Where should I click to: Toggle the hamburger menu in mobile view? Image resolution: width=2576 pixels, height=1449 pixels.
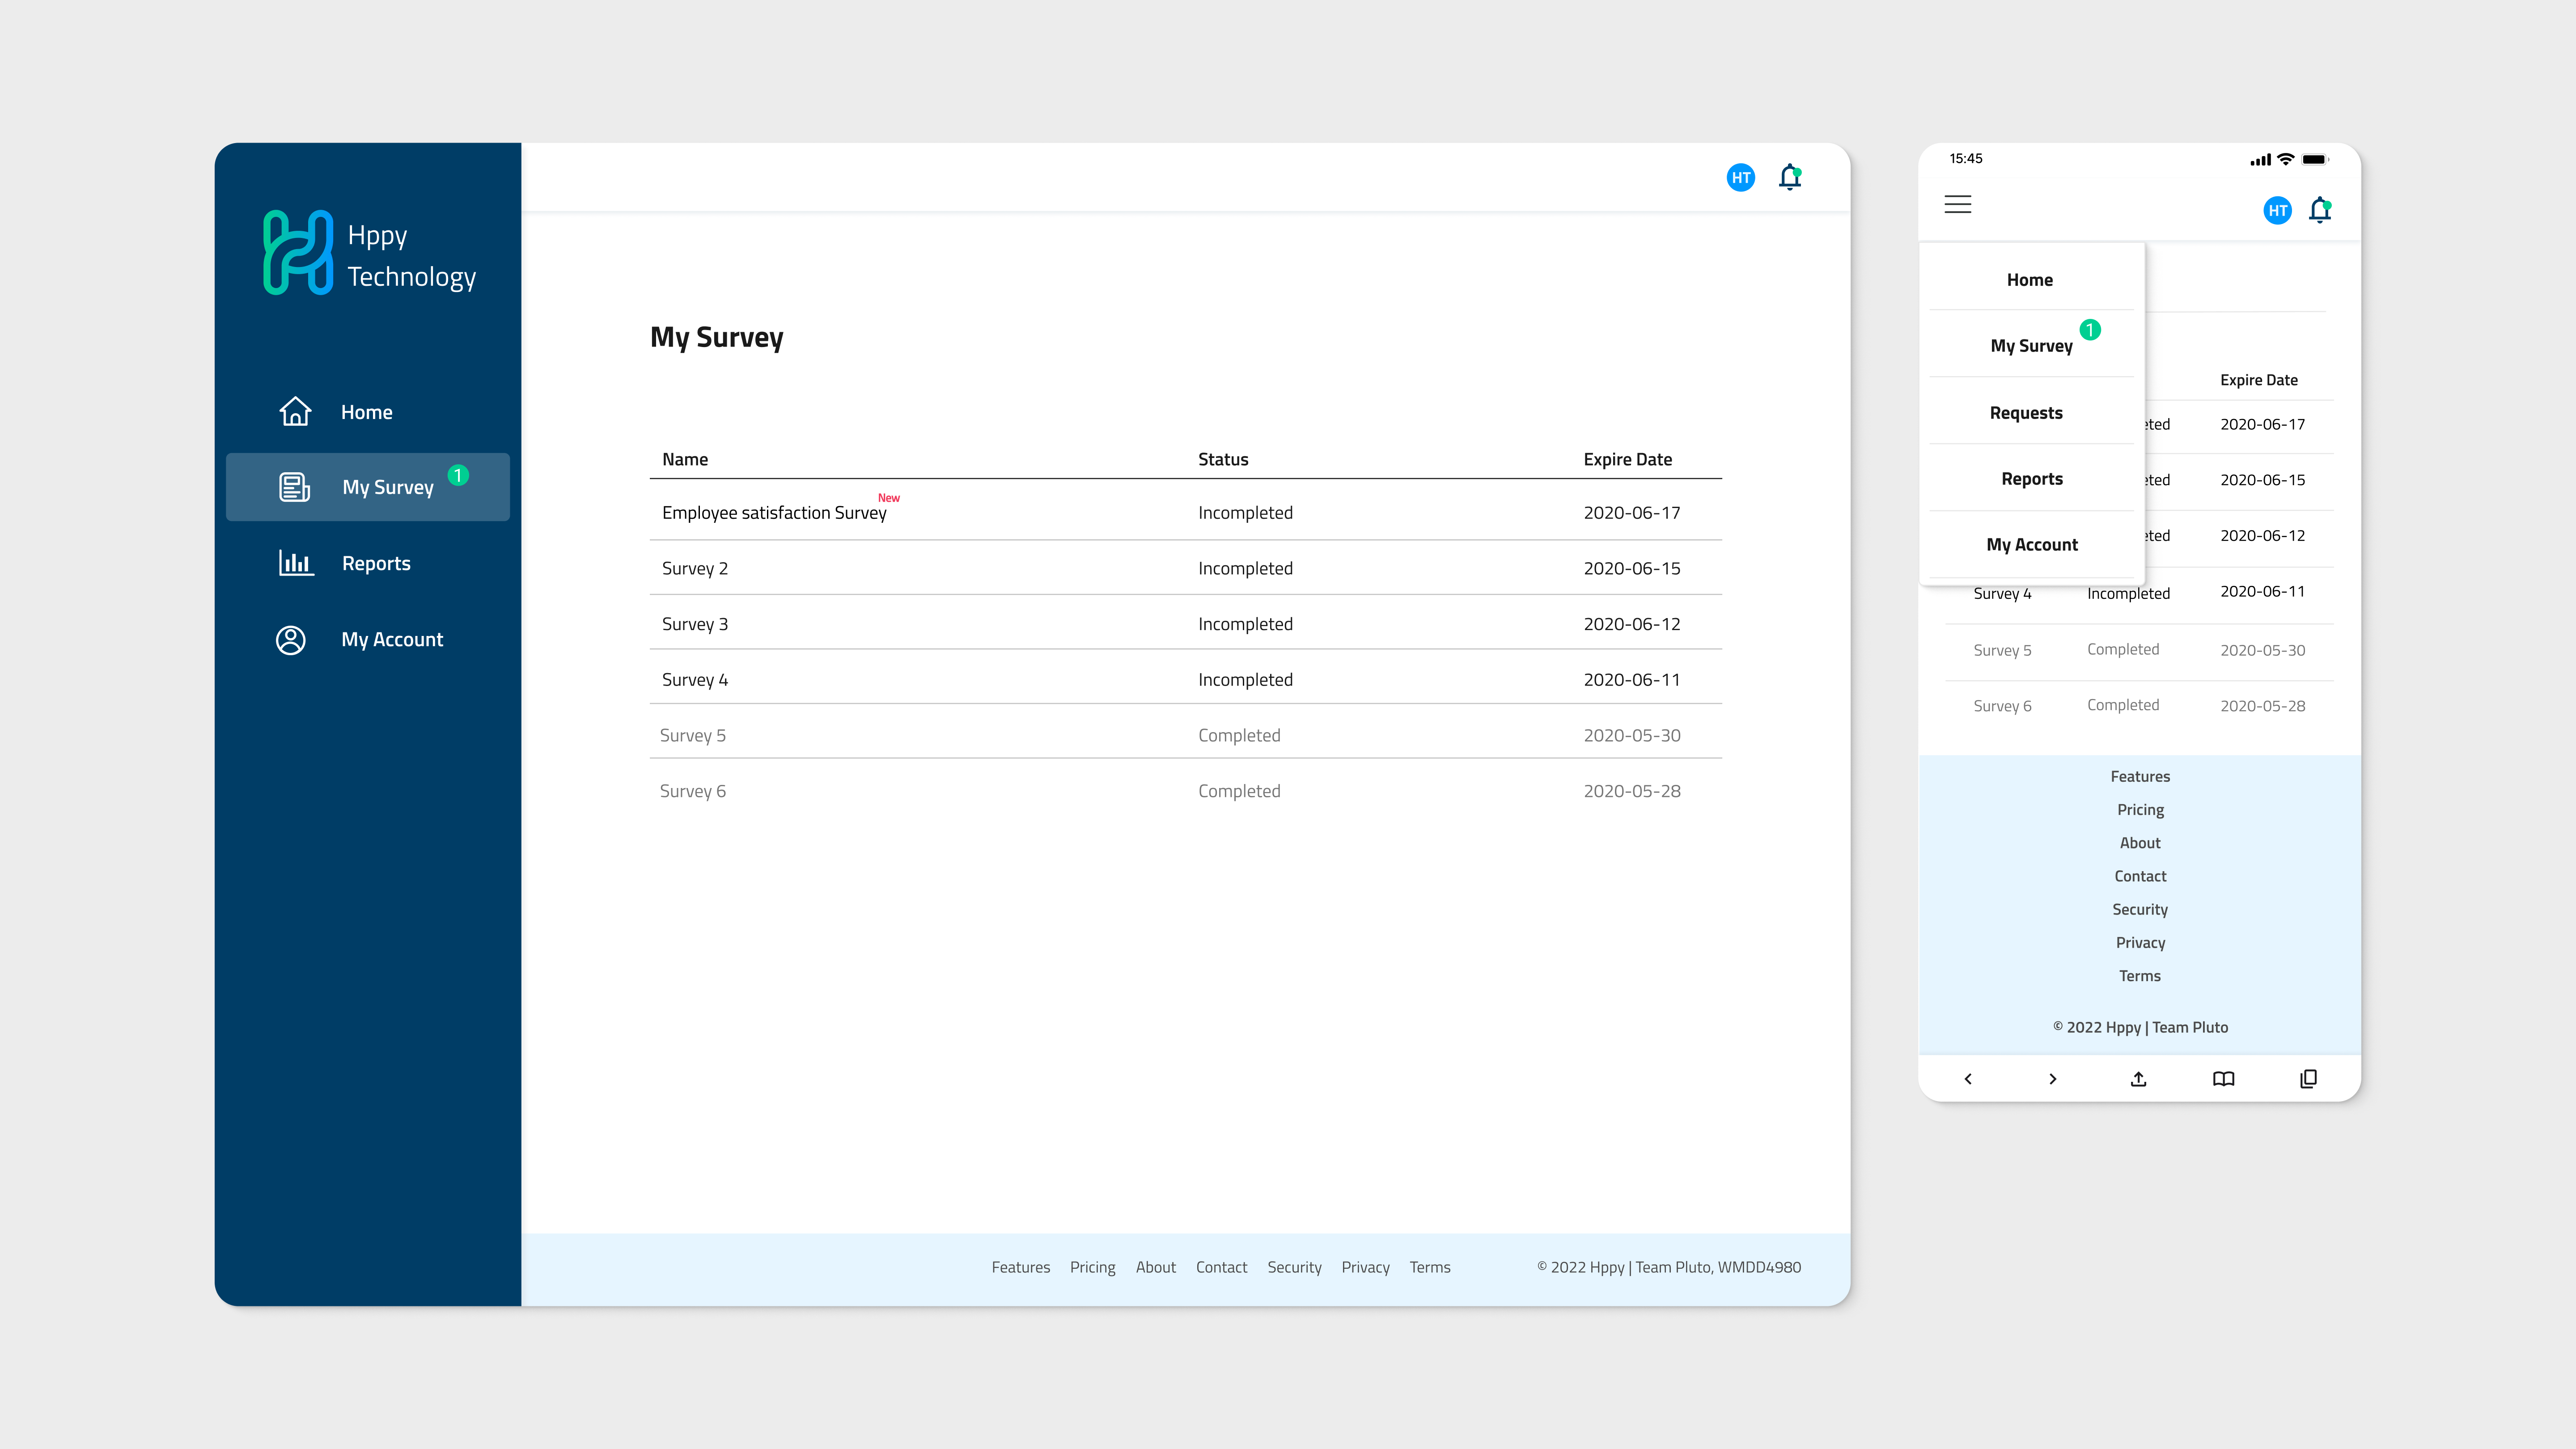pos(1958,205)
